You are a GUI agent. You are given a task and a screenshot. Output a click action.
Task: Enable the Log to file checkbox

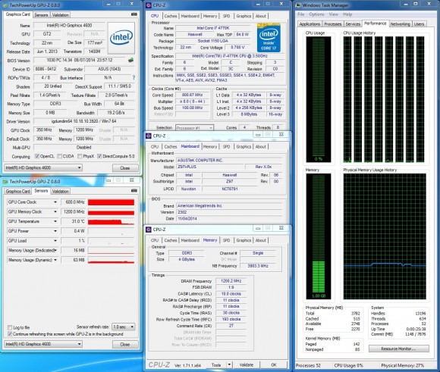coord(10,327)
